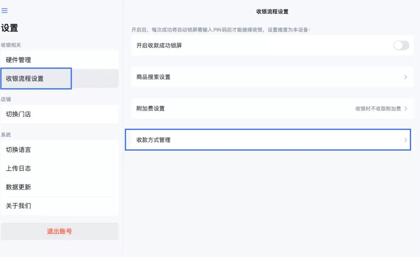Tap the 退出账号 logout button
The width and height of the screenshot is (420, 257).
60,231
